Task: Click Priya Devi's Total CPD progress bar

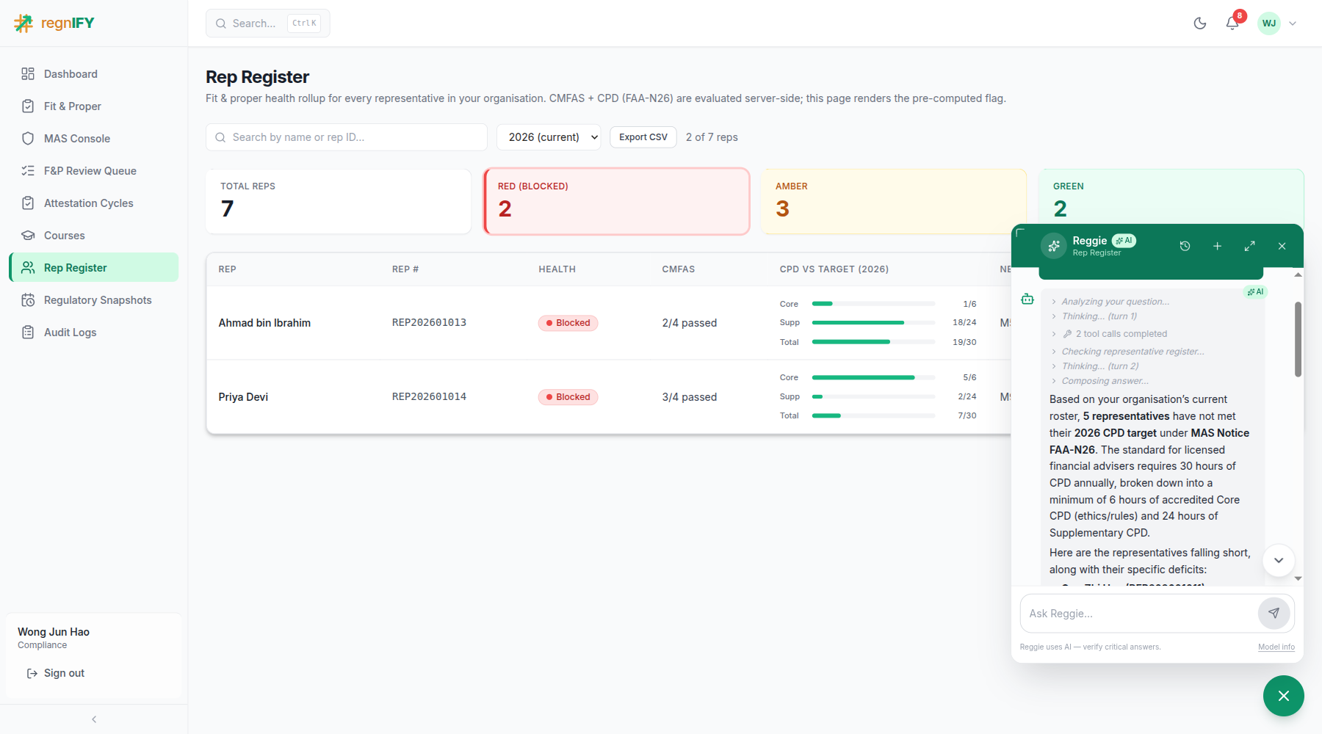Action: click(874, 415)
